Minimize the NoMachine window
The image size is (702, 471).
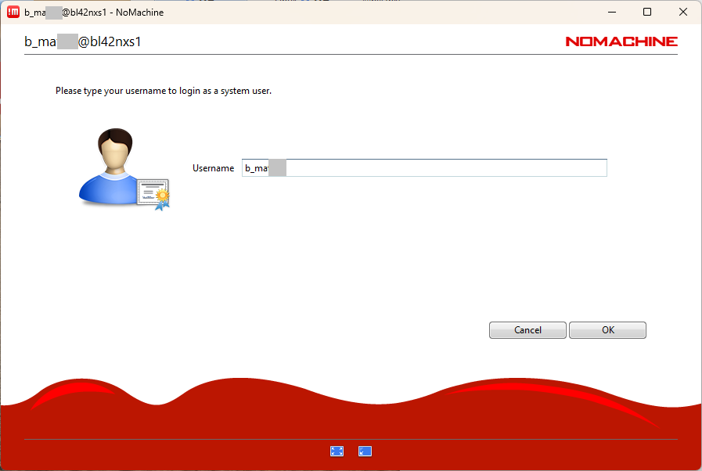coord(611,12)
